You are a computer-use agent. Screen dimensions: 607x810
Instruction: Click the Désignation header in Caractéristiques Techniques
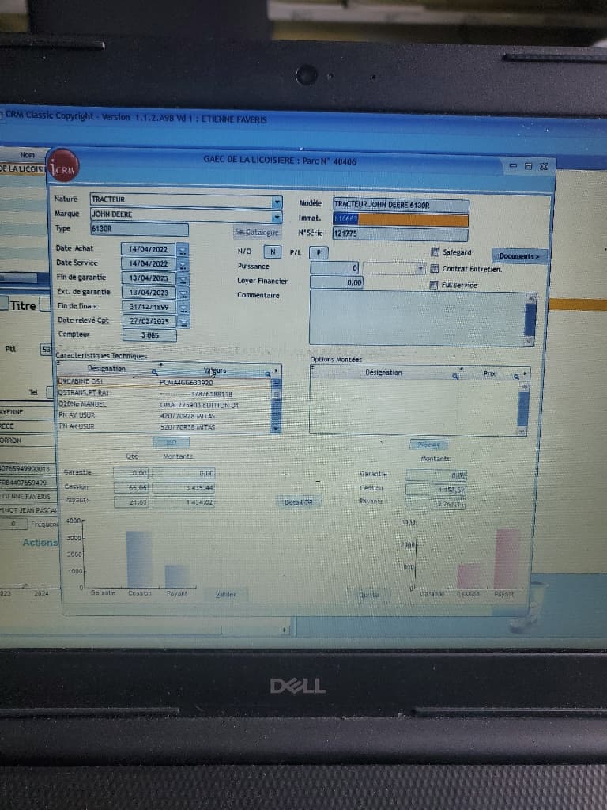pyautogui.click(x=107, y=369)
